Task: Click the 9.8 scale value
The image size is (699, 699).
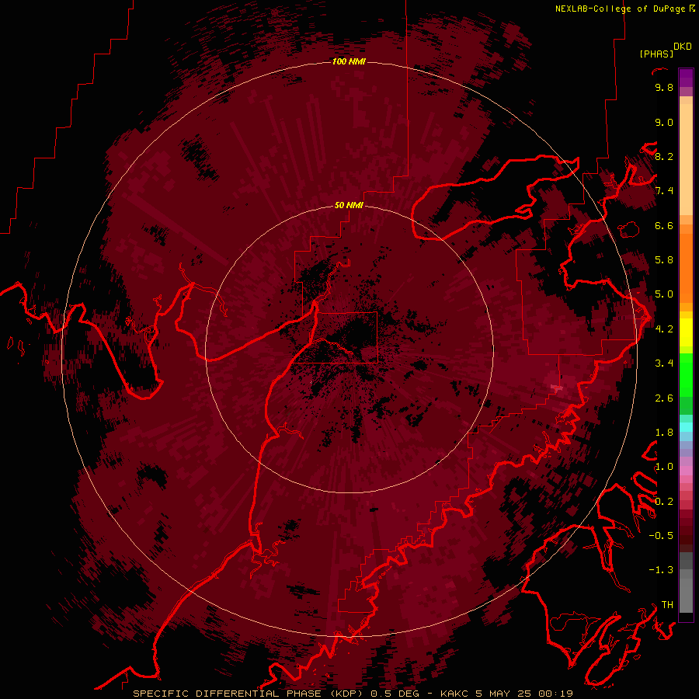Action: click(x=664, y=87)
